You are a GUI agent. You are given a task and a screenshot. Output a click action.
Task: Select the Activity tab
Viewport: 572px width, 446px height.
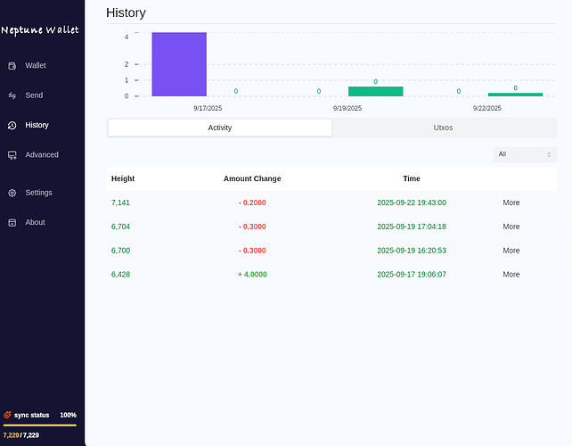pyautogui.click(x=219, y=128)
